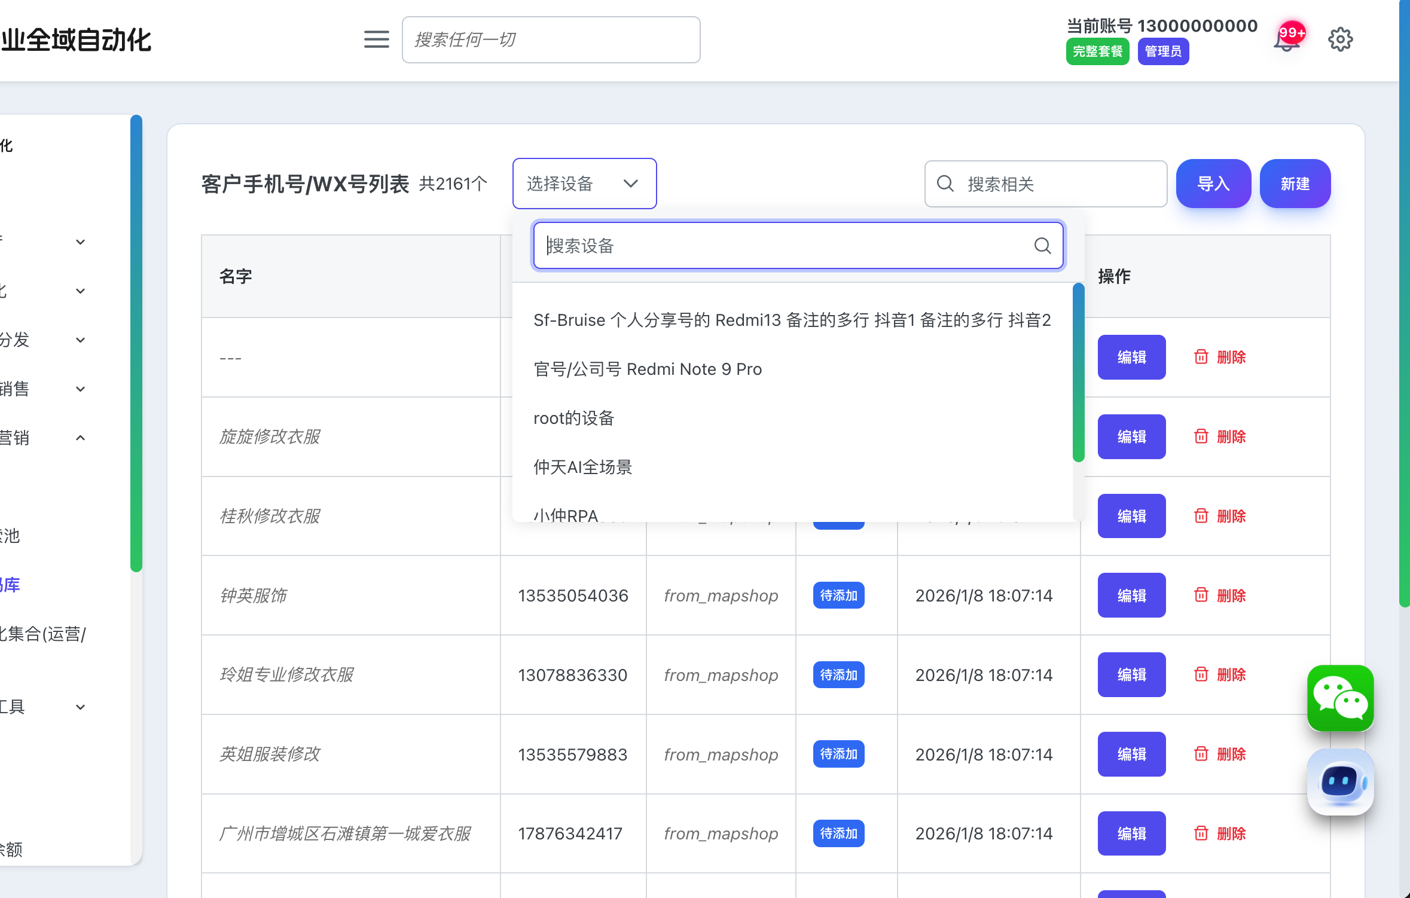Click the 导入 import button
This screenshot has width=1410, height=898.
coord(1213,184)
